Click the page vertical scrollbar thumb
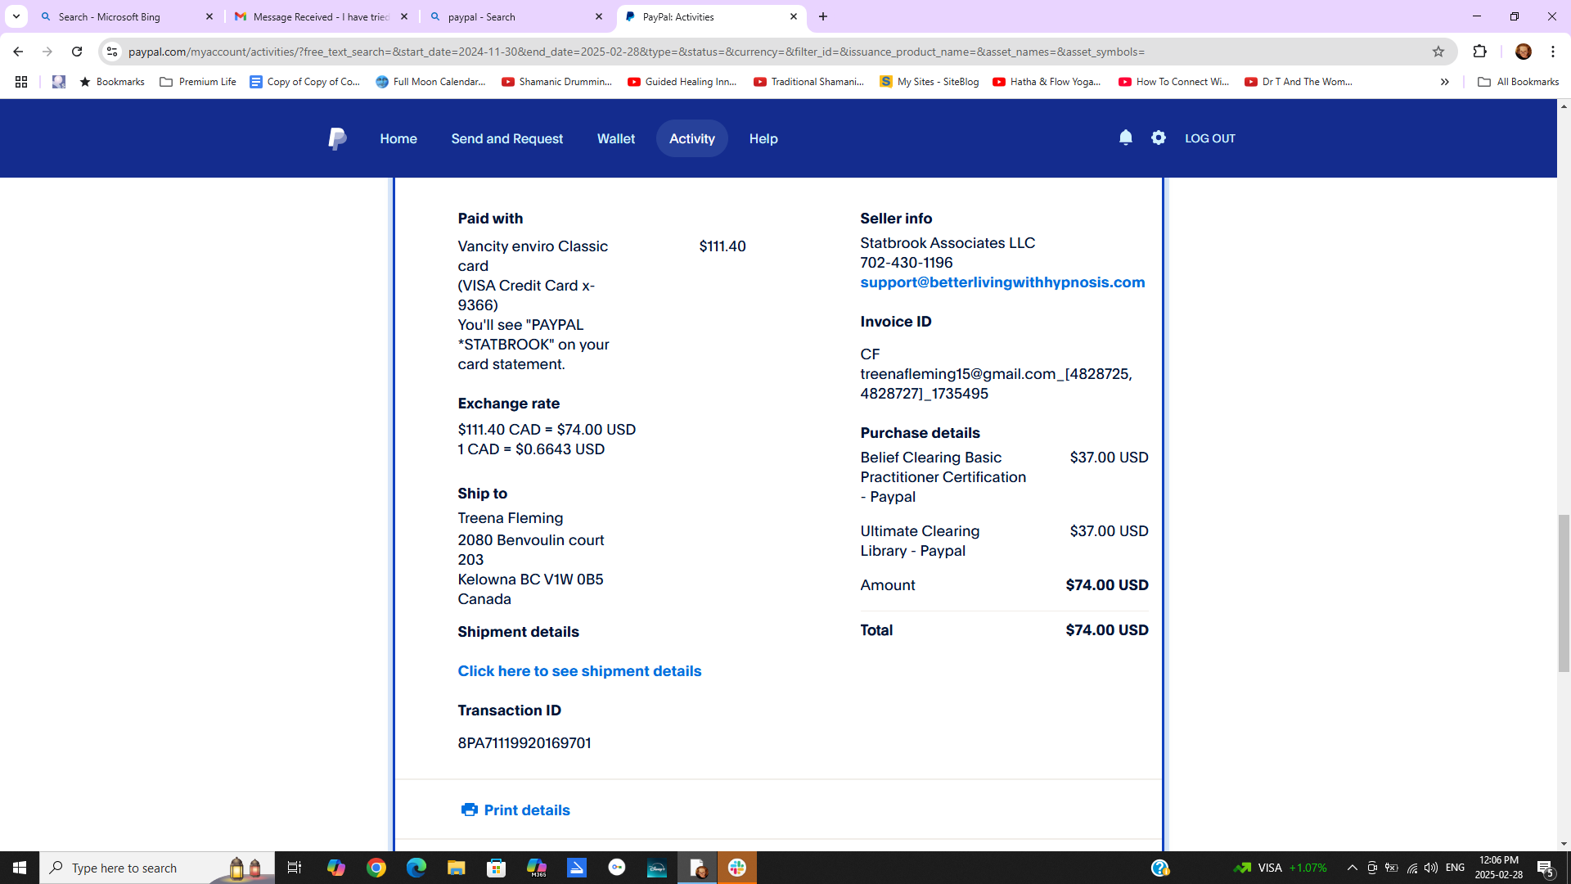This screenshot has width=1571, height=884. [1564, 593]
